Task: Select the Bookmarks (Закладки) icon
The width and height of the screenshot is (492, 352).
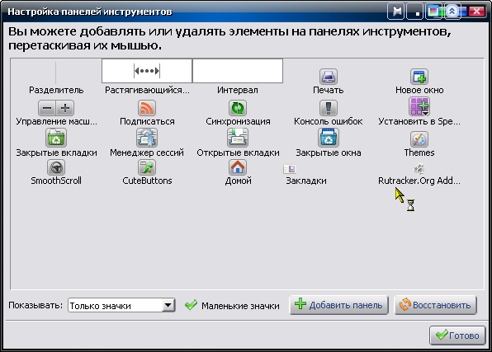Action: pos(290,169)
